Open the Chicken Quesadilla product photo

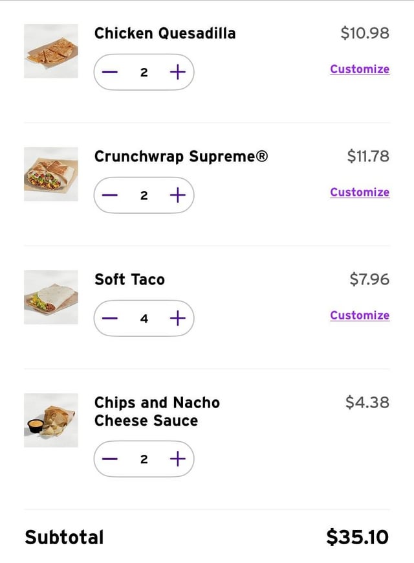(51, 51)
